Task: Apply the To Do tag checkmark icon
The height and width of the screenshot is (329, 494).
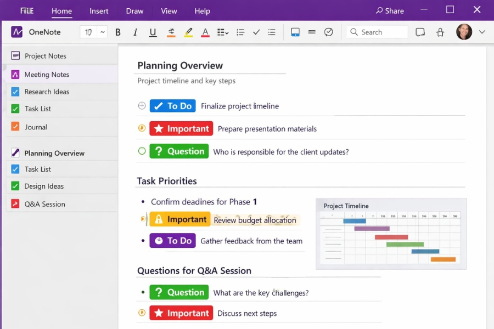Action: click(256, 32)
